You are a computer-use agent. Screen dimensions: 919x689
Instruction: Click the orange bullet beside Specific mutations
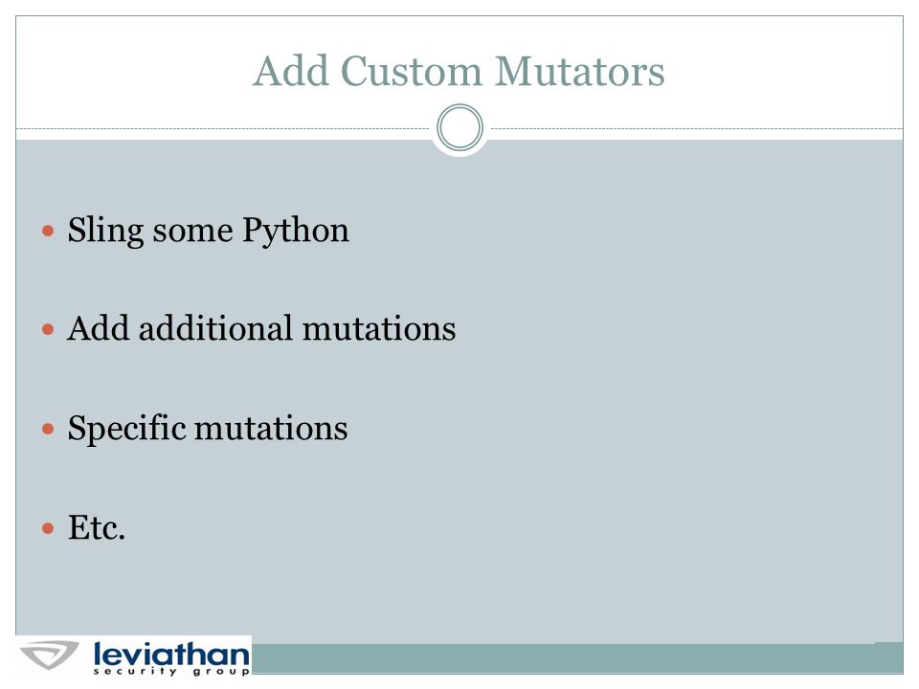click(x=48, y=429)
